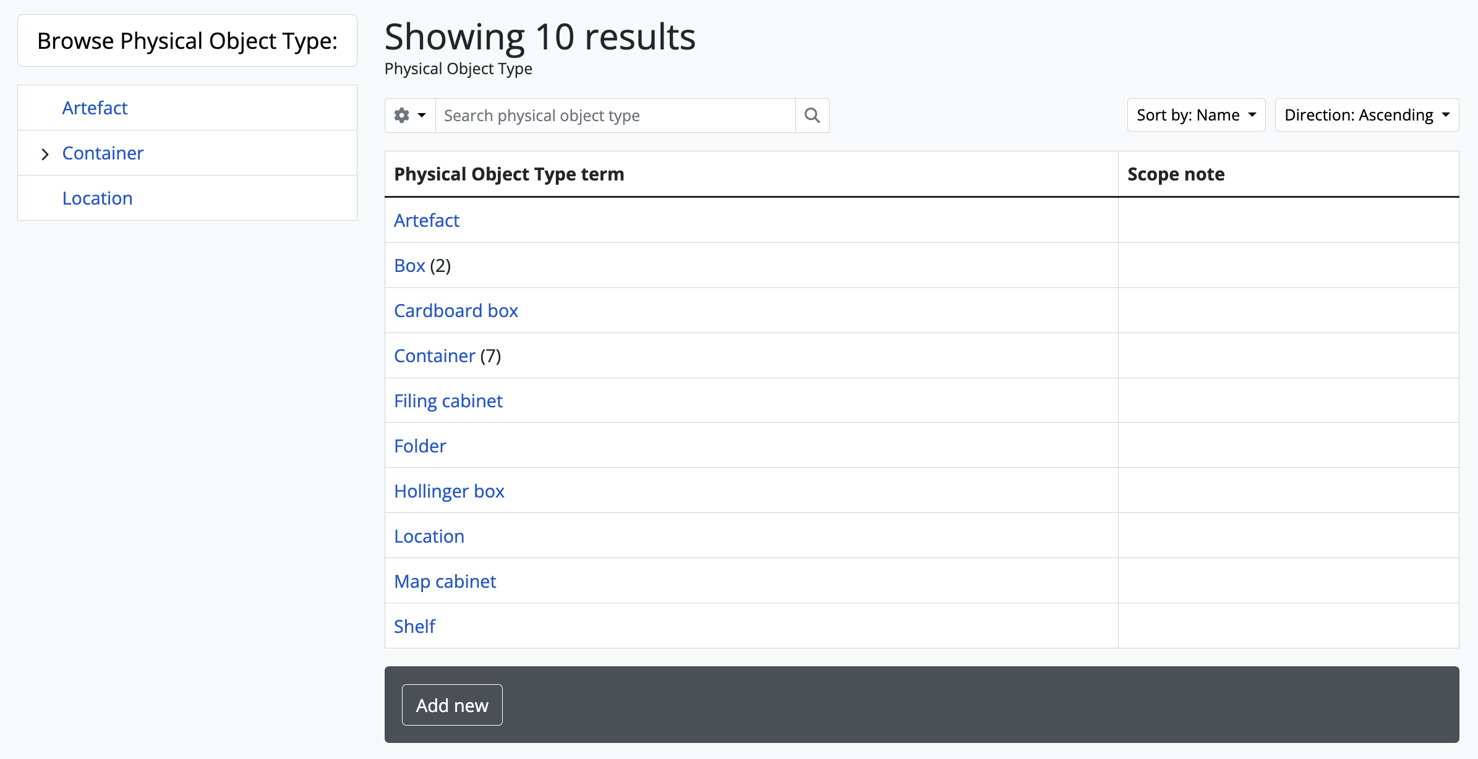
Task: Open the Folder term link
Action: tap(420, 446)
